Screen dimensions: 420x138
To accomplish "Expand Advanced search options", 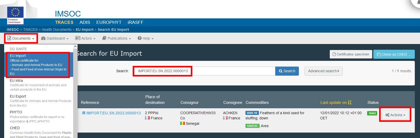I will [x=323, y=71].
